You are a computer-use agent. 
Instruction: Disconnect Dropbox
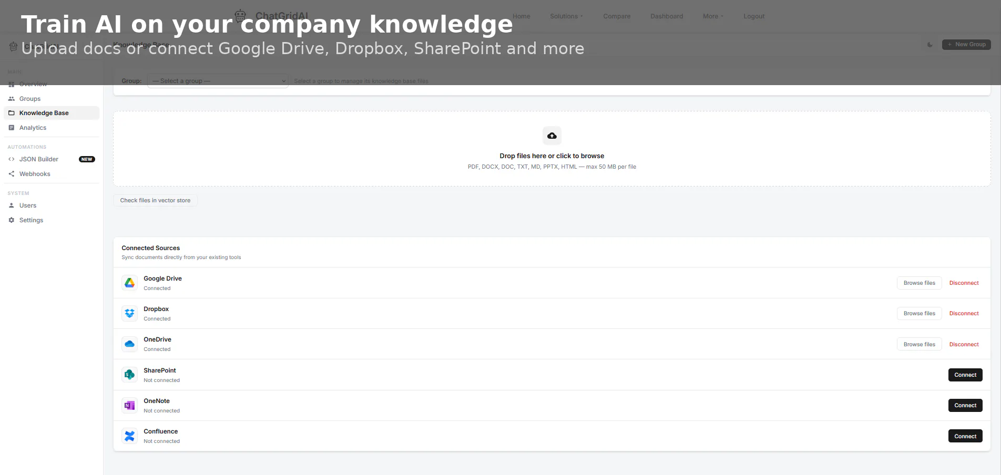(x=964, y=314)
